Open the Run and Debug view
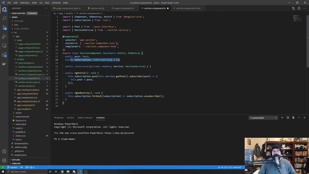 [x=4, y=37]
